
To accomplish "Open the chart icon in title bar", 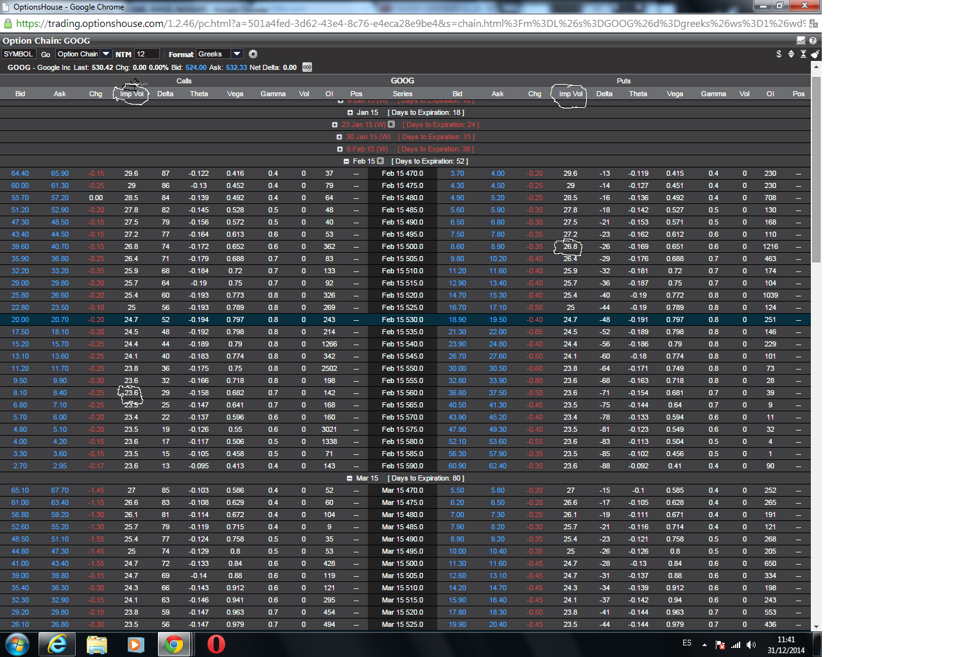I will pyautogui.click(x=801, y=40).
